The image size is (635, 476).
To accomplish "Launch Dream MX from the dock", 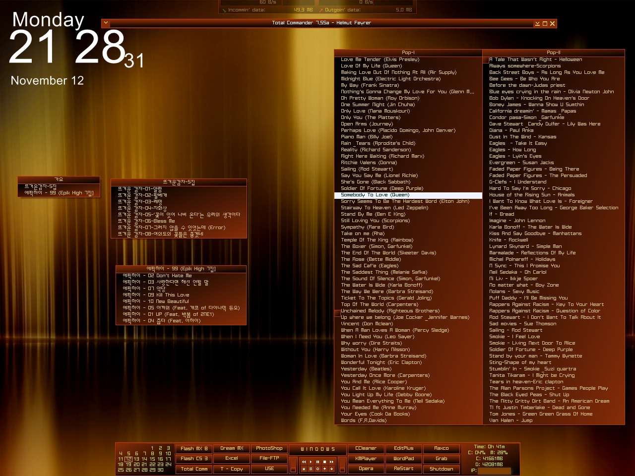I will pos(232,448).
